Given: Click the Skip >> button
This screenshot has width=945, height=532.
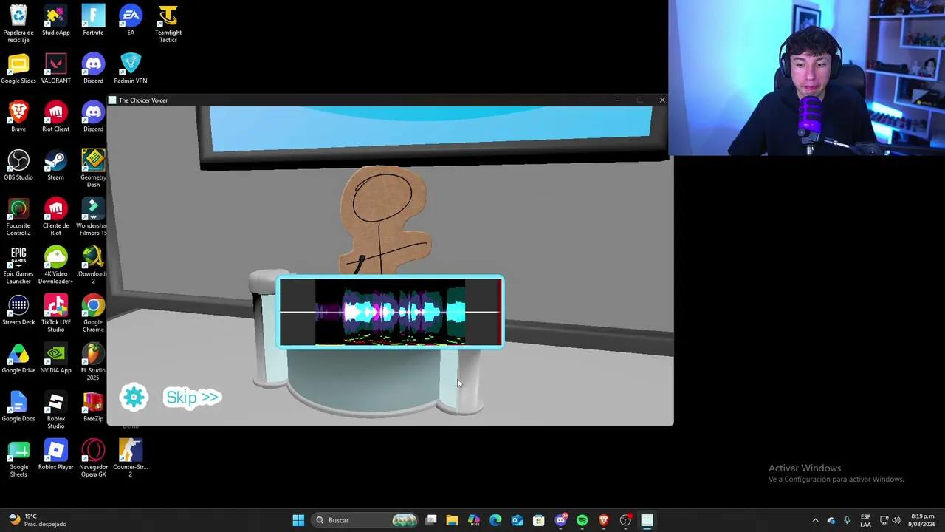Looking at the screenshot, I should (192, 398).
